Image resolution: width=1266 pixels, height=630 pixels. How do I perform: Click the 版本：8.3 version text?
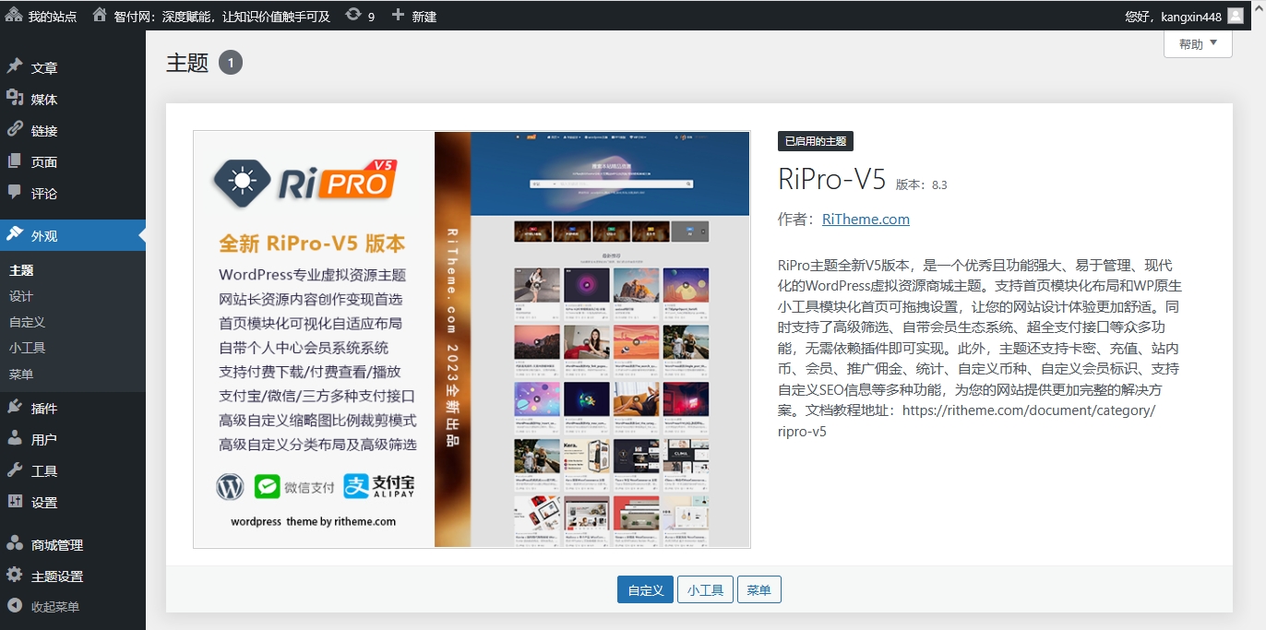coord(922,184)
